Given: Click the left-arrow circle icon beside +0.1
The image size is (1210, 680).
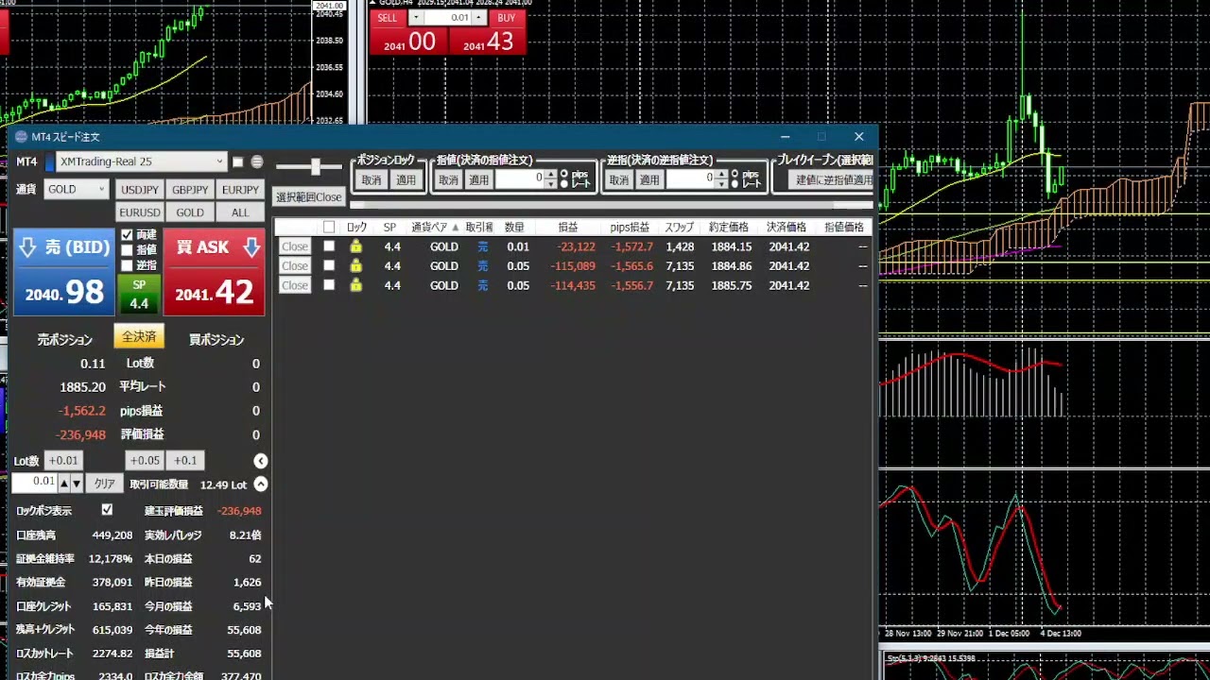Looking at the screenshot, I should (261, 461).
